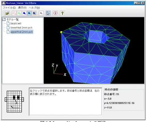Toggle the surface with edges and nodes mode
The height and width of the screenshot is (122, 147).
click(34, 13)
